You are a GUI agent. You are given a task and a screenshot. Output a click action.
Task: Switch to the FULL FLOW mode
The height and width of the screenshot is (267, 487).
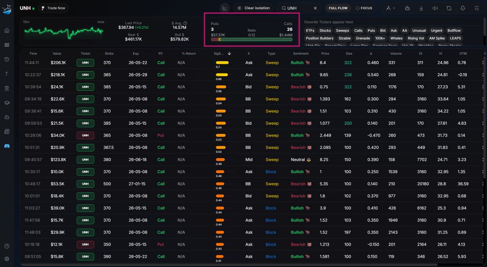tap(338, 8)
